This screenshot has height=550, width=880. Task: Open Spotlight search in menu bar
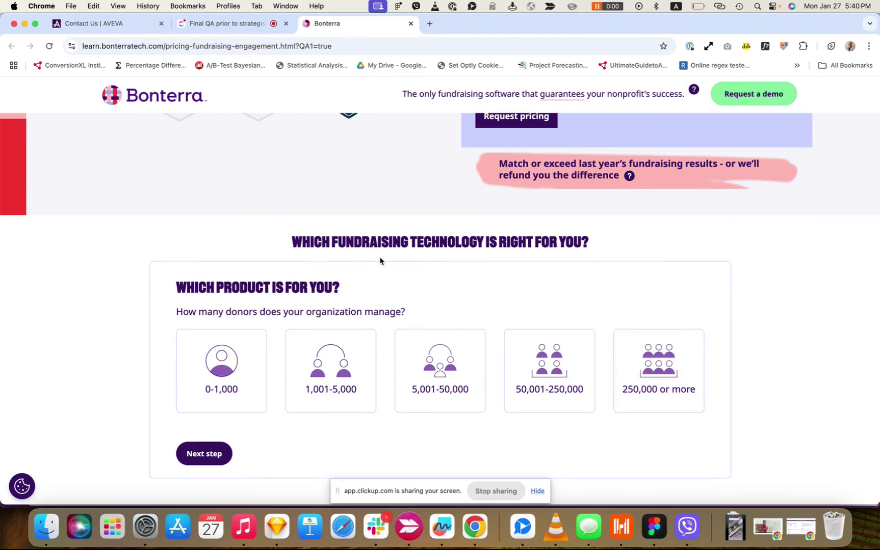757,6
